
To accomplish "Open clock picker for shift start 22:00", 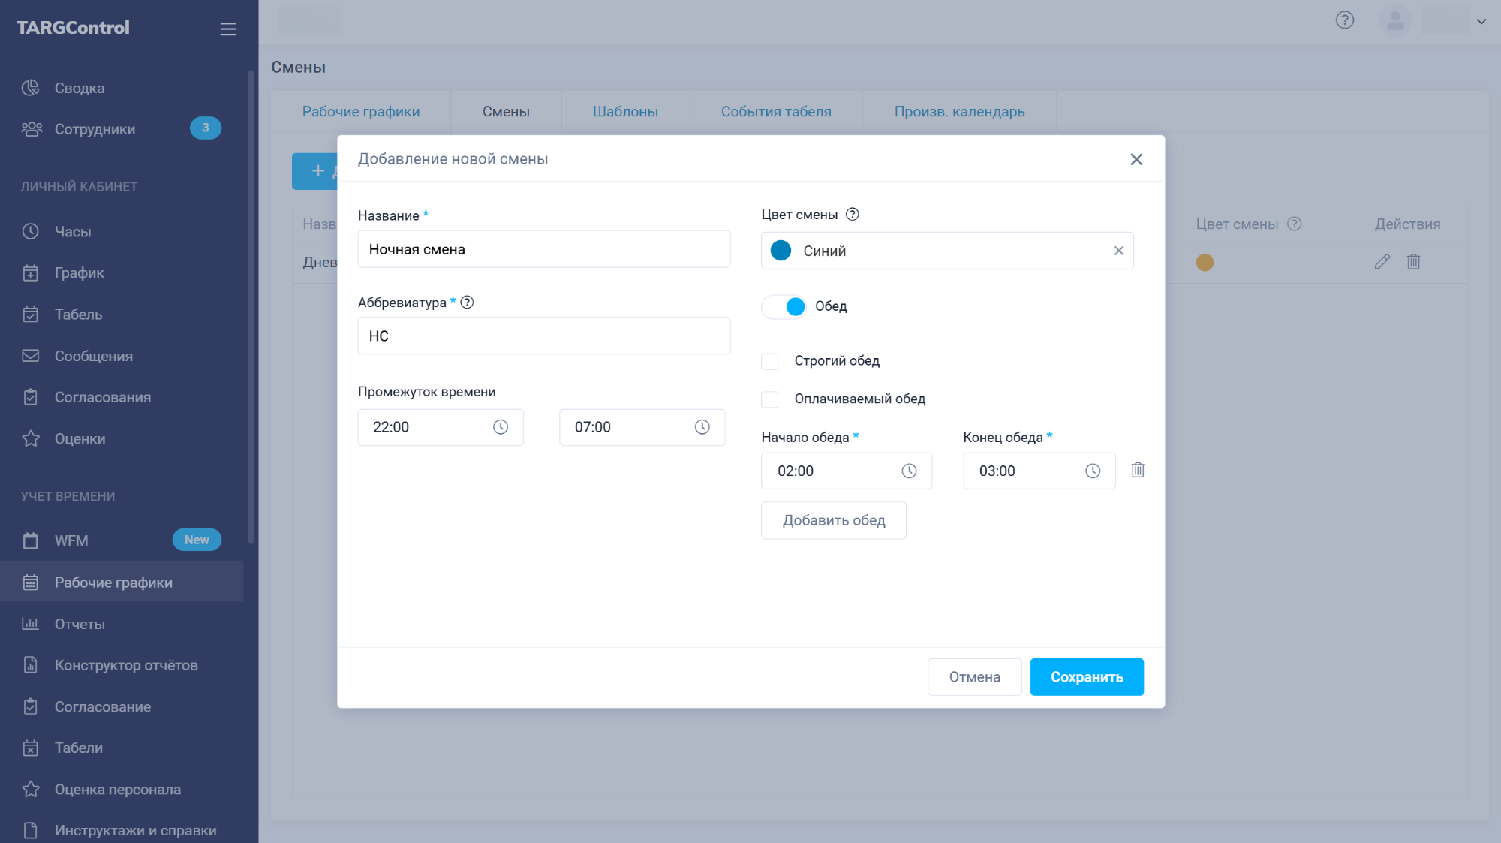I will 500,427.
